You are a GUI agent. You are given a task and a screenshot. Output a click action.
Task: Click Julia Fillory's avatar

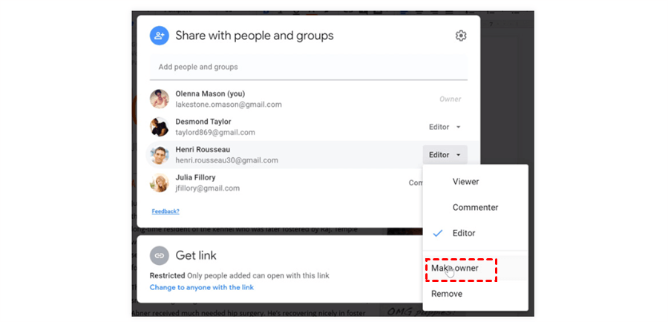point(160,183)
